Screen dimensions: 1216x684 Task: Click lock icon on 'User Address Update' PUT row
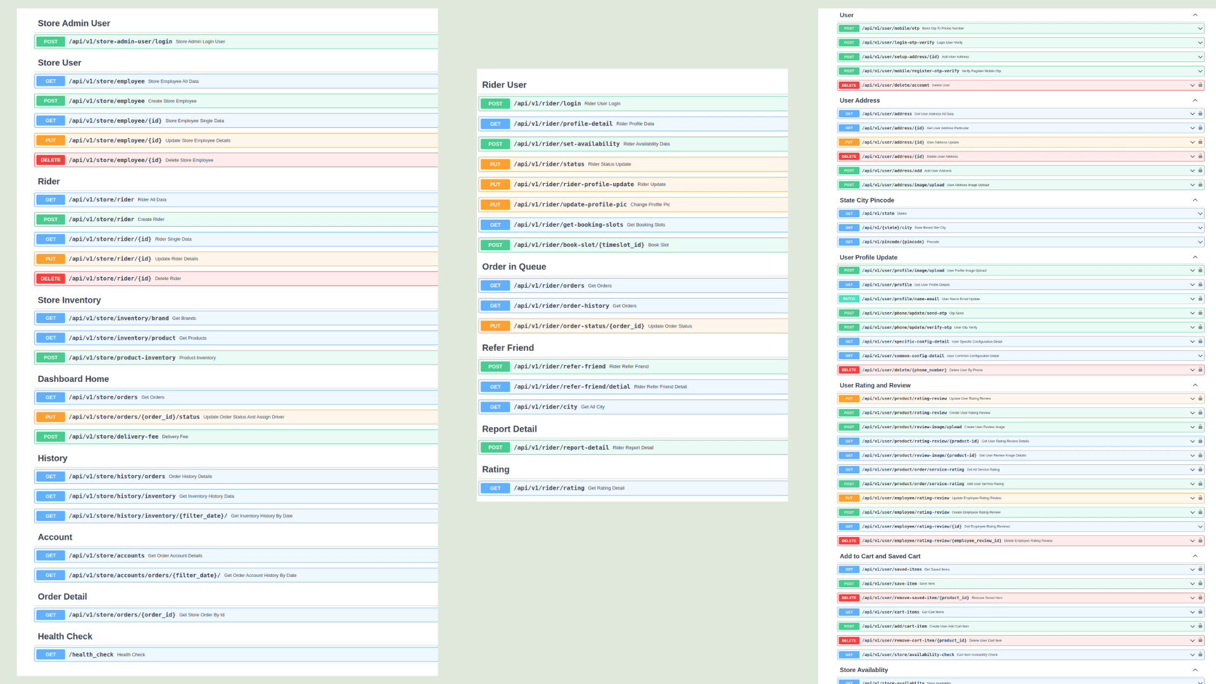coord(1200,142)
